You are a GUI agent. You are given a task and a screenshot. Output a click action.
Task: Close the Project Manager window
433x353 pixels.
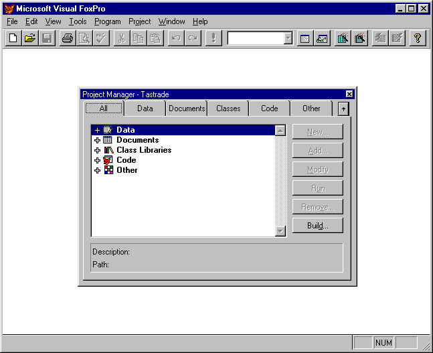pos(349,94)
